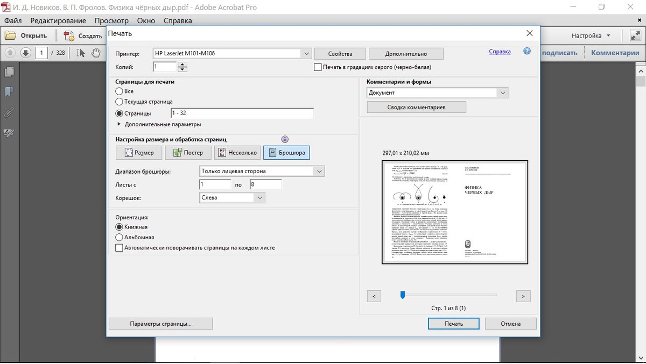
Task: Open the Справка help link in dialog
Action: [x=500, y=52]
